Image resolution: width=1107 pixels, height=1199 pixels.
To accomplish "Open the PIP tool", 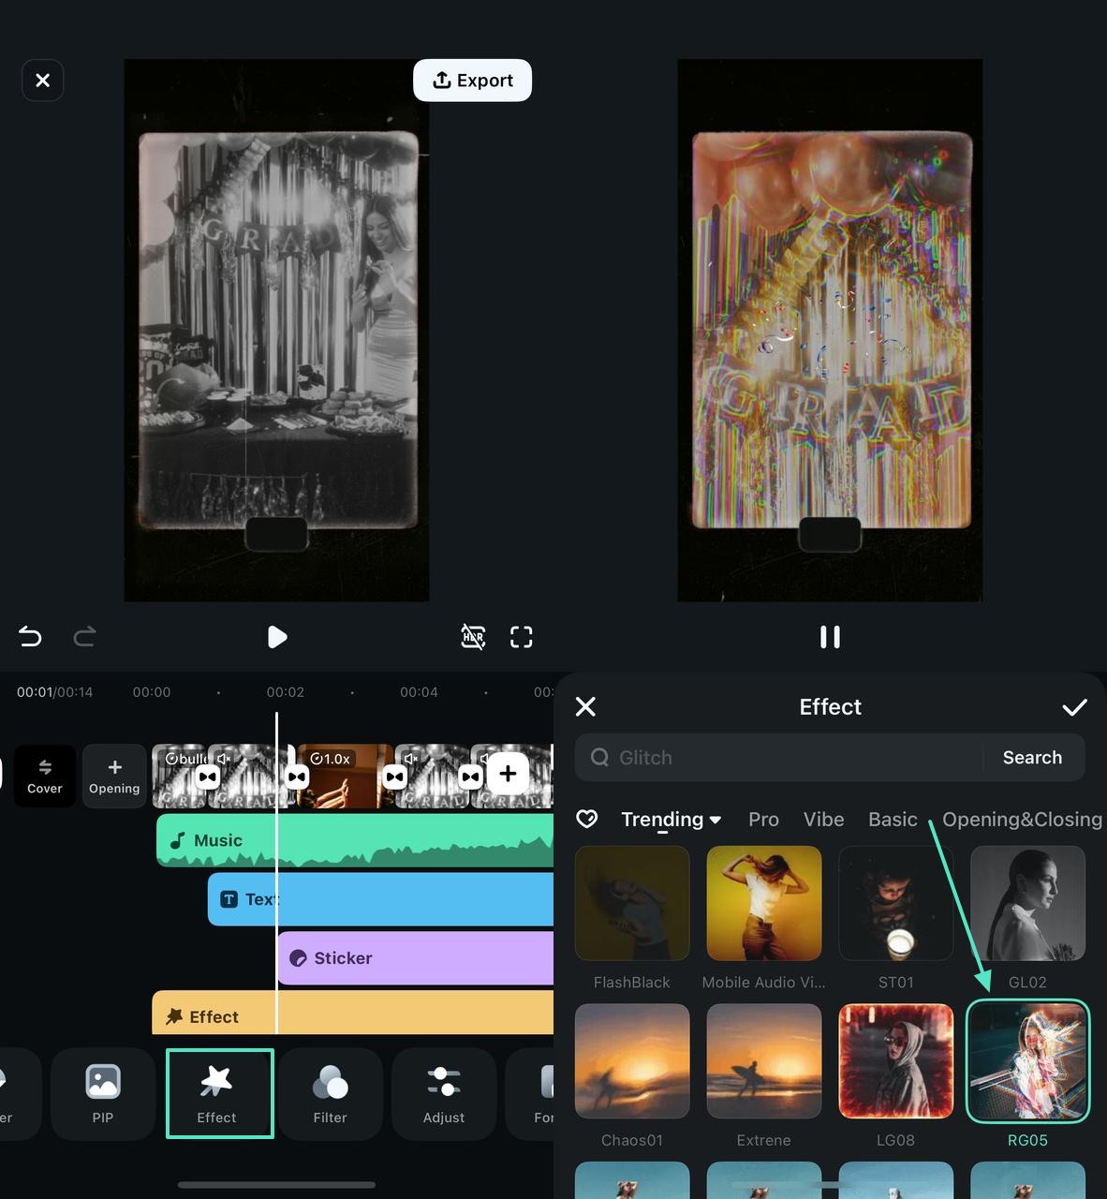I will tap(103, 1093).
